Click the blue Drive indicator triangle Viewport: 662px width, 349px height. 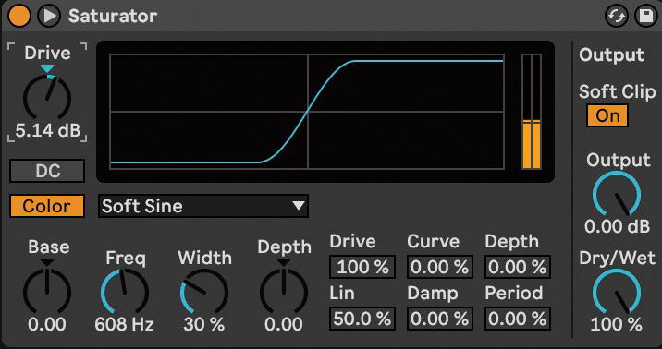pos(47,68)
